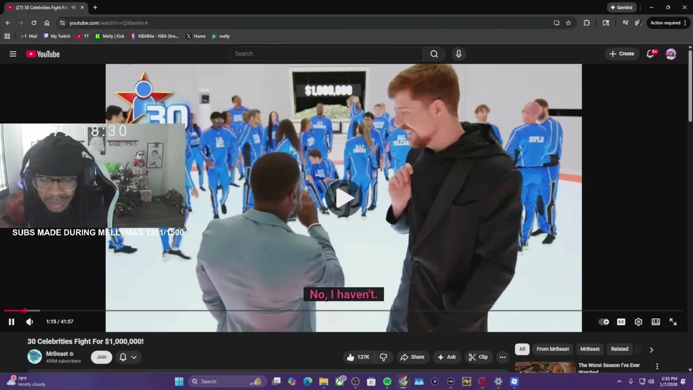Viewport: 693px width, 390px height.
Task: Go back in browser history
Action: coord(8,23)
